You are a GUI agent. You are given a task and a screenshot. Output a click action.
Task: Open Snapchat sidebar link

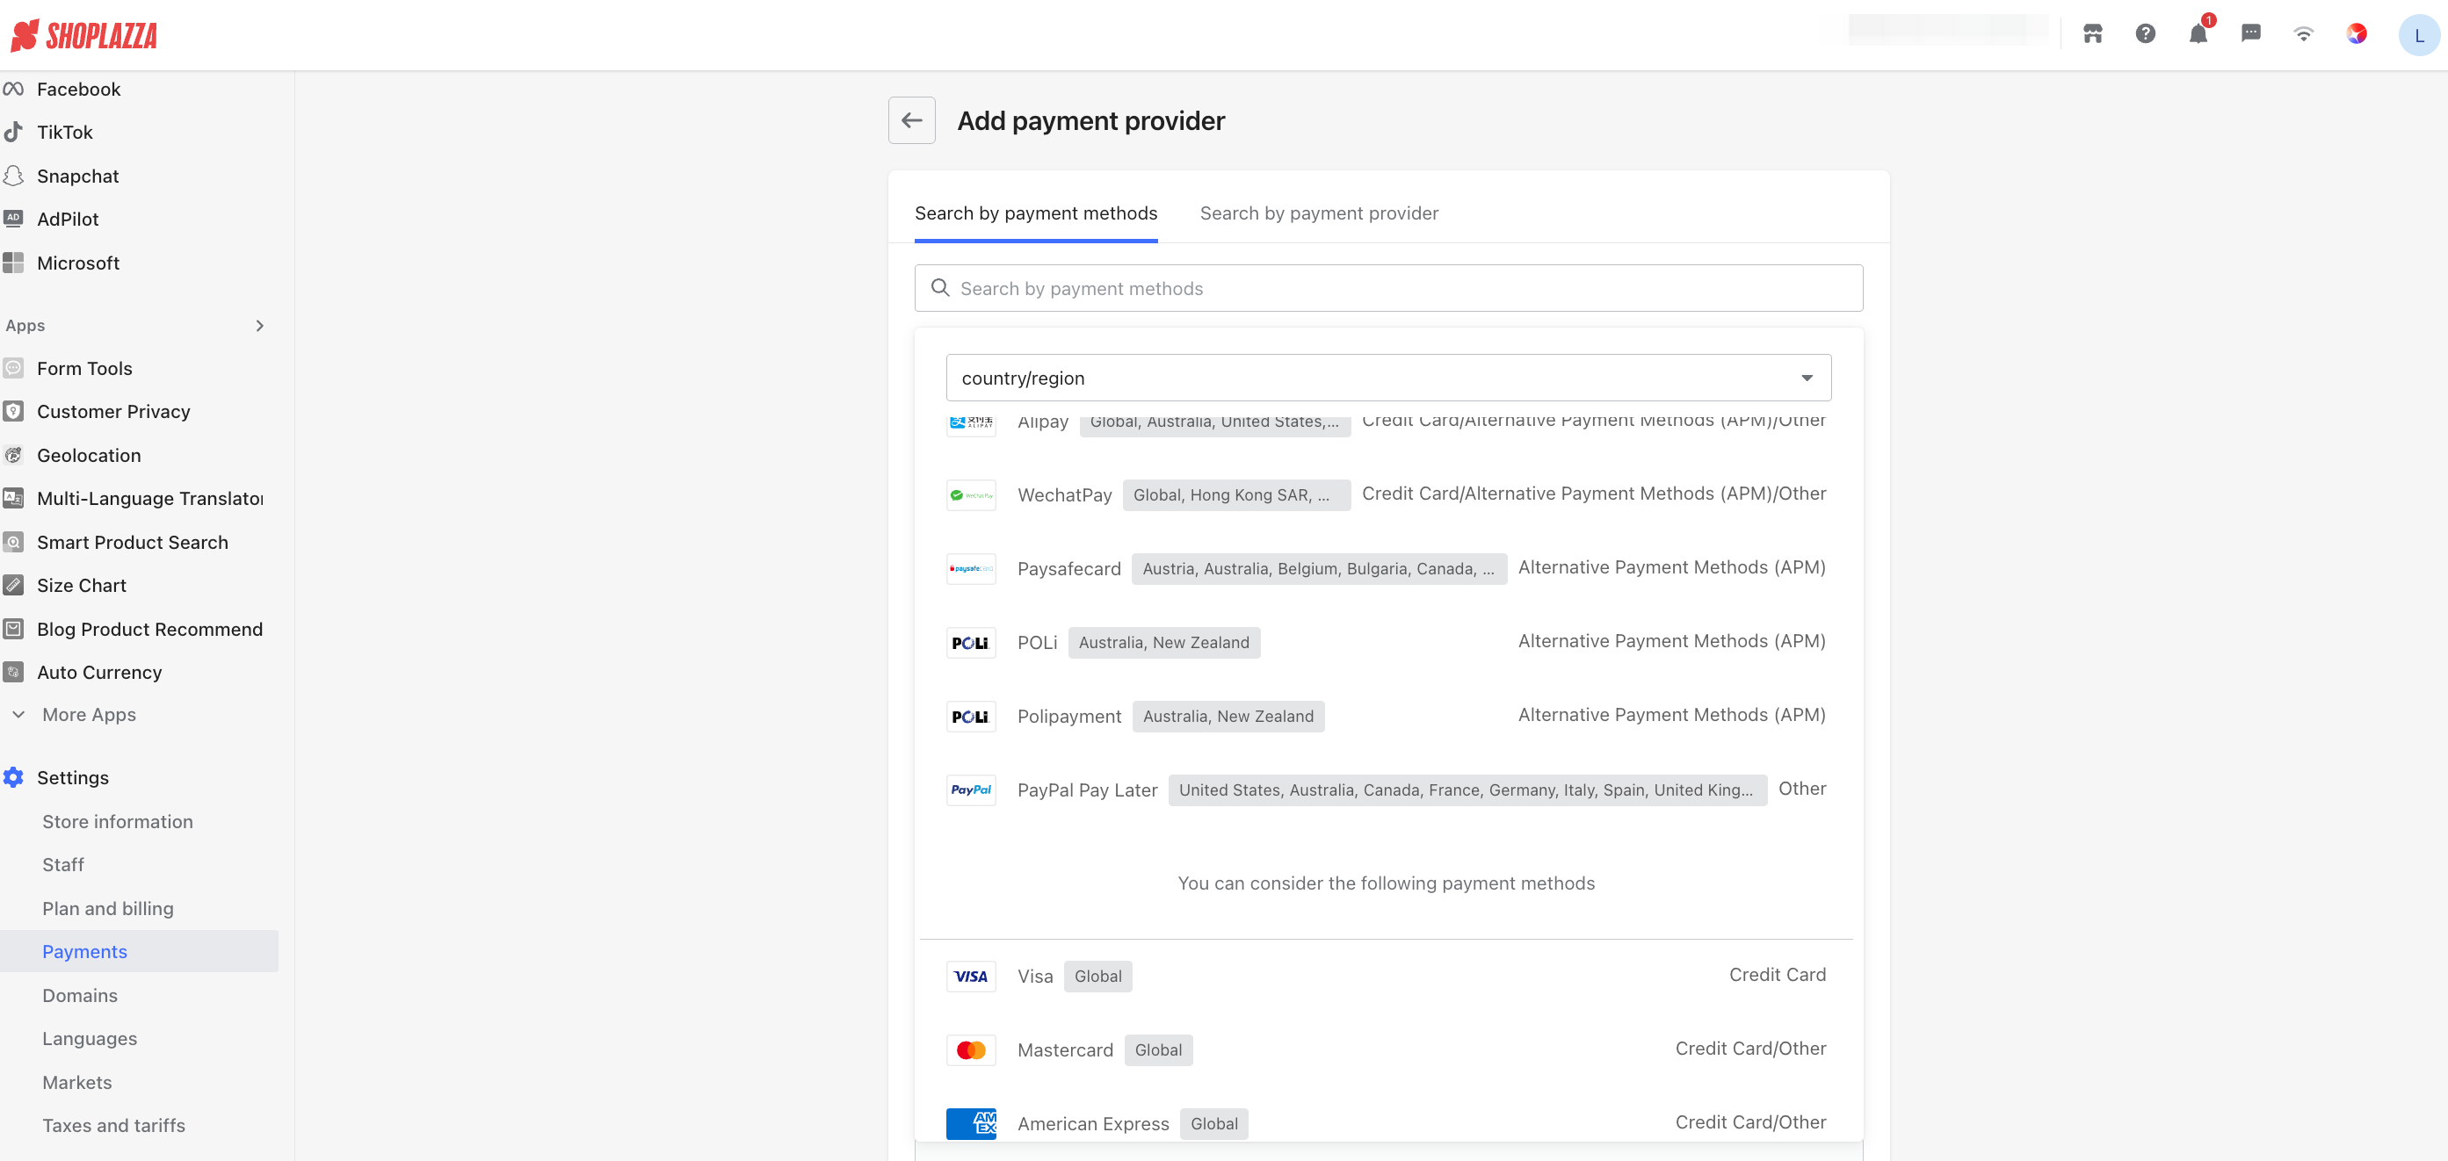pyautogui.click(x=78, y=176)
